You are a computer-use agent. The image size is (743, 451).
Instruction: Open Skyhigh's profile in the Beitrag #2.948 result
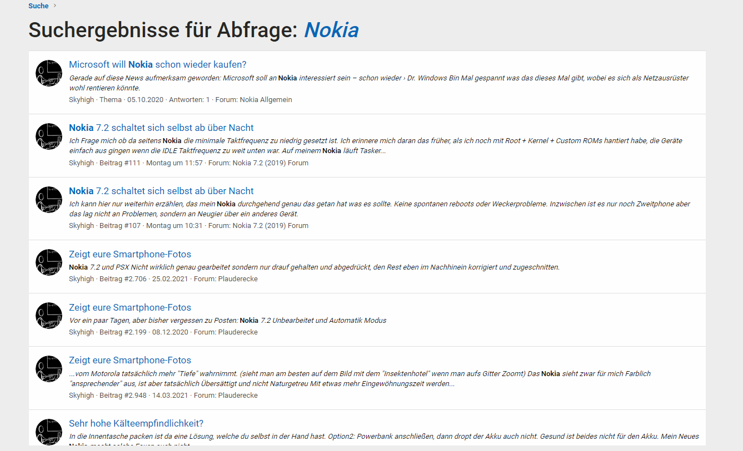tap(82, 396)
